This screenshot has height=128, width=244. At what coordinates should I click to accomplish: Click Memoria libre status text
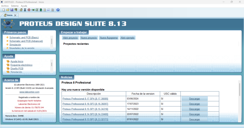click(x=14, y=116)
